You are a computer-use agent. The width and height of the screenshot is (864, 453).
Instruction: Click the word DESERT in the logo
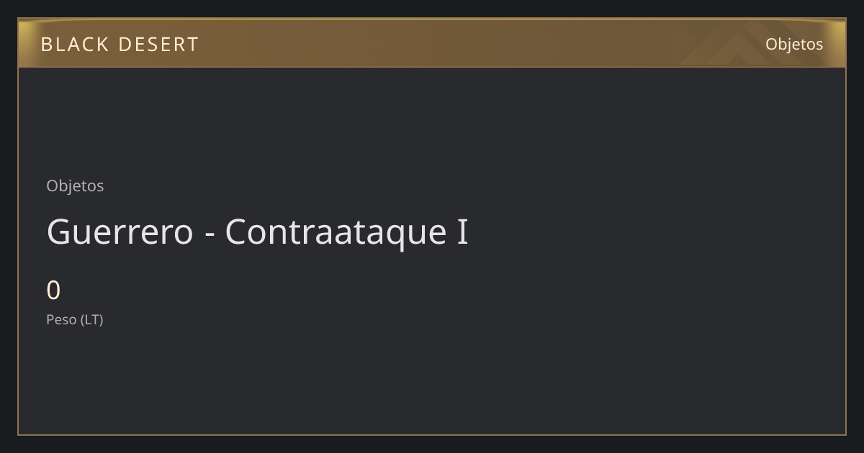click(158, 45)
